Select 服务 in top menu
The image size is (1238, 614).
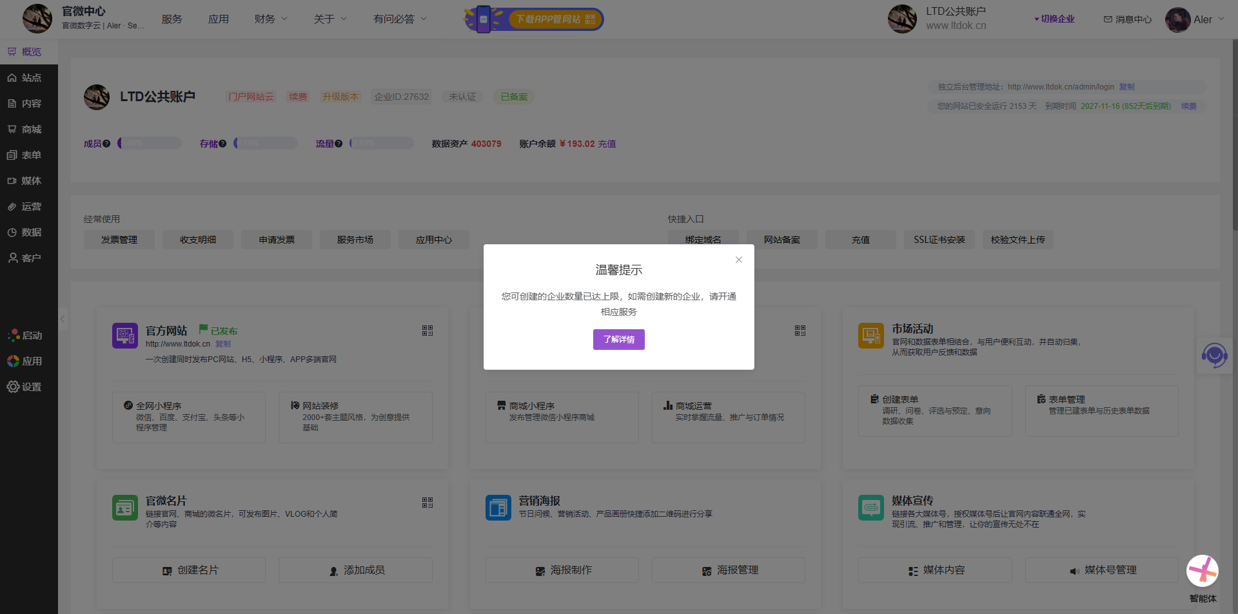(172, 19)
